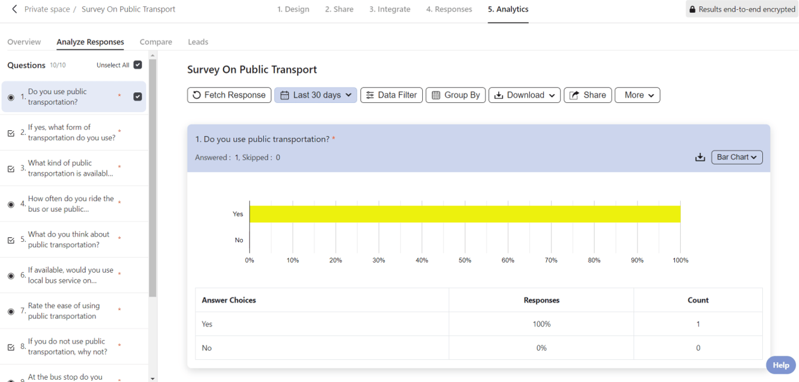Click the question list scrollbar down arrow
The width and height of the screenshot is (799, 382).
click(x=153, y=378)
